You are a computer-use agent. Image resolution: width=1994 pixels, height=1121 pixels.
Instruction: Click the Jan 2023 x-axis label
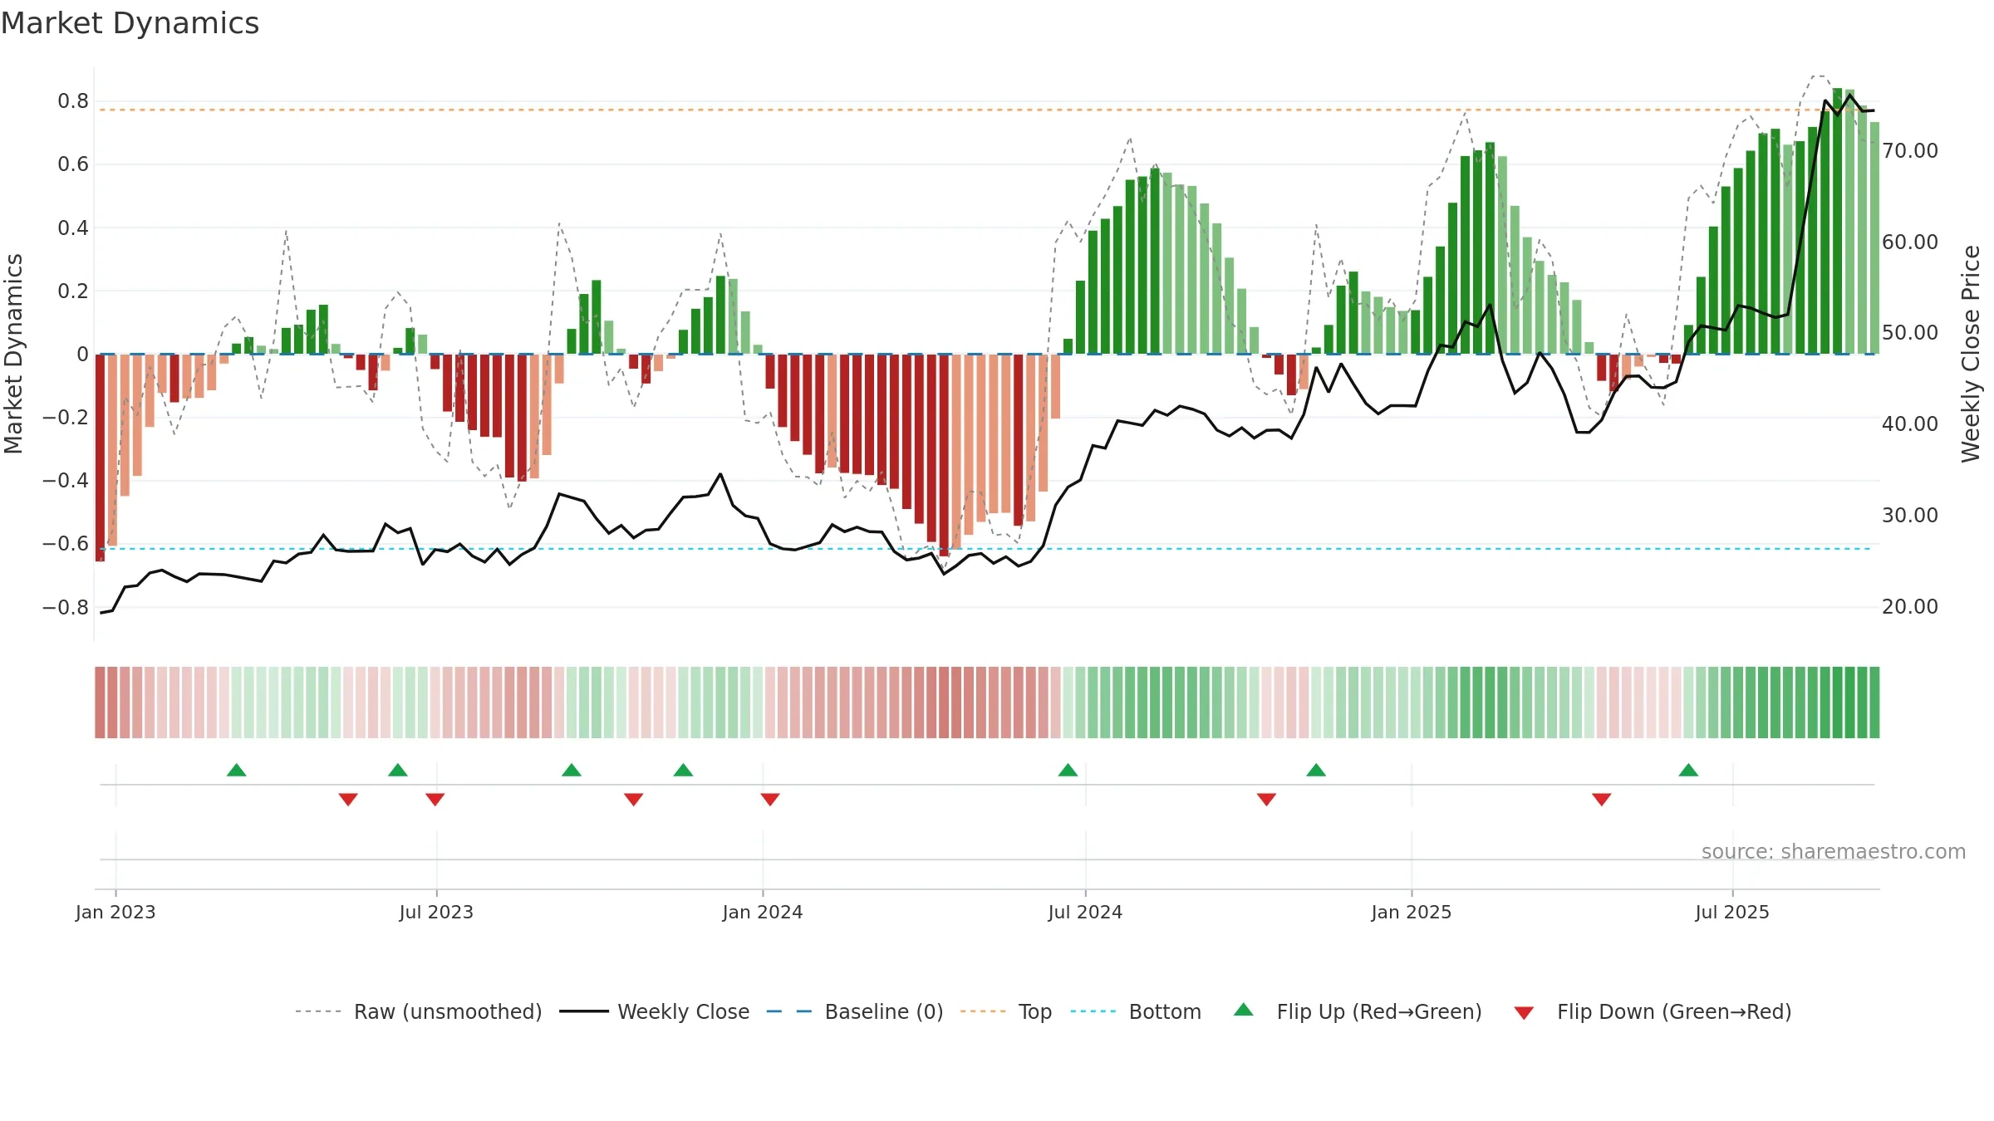[x=115, y=913]
